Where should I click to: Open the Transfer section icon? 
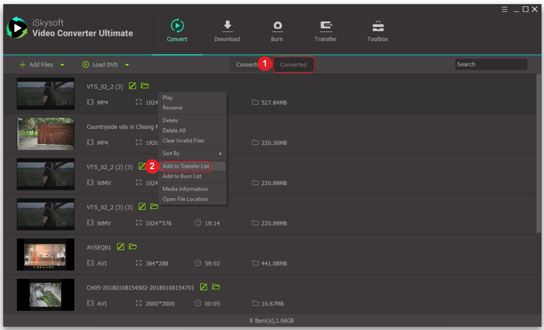pos(325,26)
